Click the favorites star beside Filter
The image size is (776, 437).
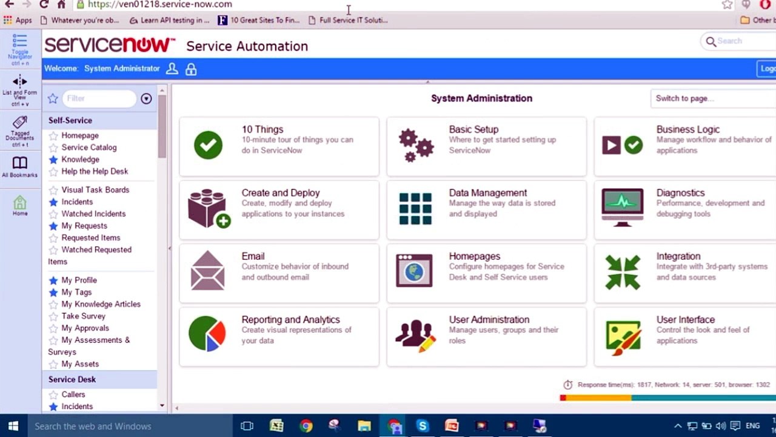[x=53, y=98]
